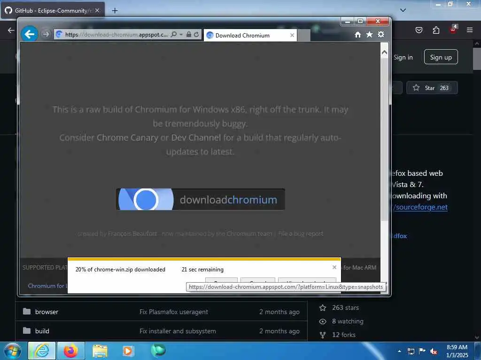The height and width of the screenshot is (360, 481).
Task: Open Firefox extensions puzzle icon
Action: pyautogui.click(x=436, y=30)
